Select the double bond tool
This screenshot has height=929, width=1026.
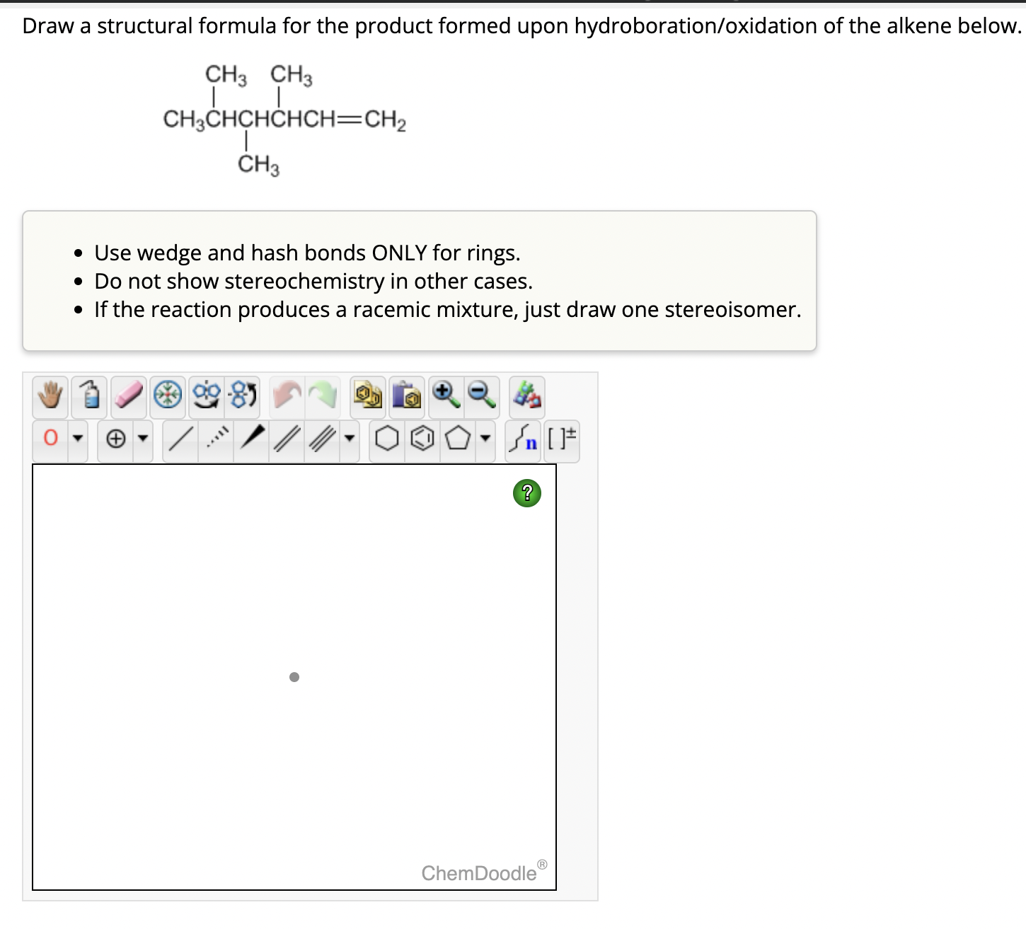[287, 439]
